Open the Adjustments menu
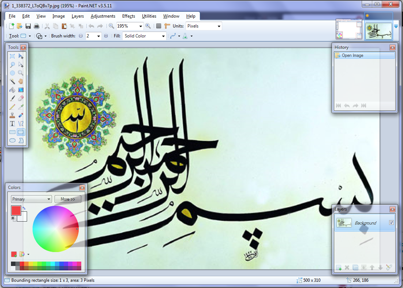Viewport: 403px width, 288px height. click(103, 16)
